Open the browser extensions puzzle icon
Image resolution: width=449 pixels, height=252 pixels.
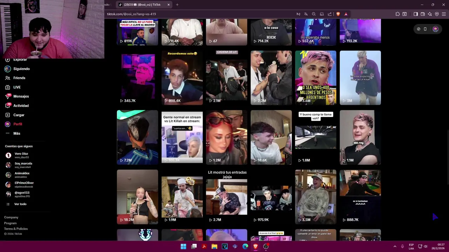pos(397,14)
